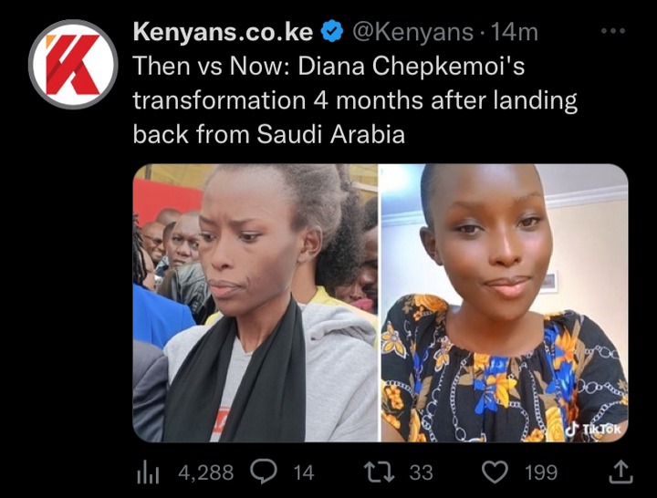Image resolution: width=657 pixels, height=498 pixels.
Task: Click the tweet text about Diana Chepkemoi
Action: click(x=355, y=100)
